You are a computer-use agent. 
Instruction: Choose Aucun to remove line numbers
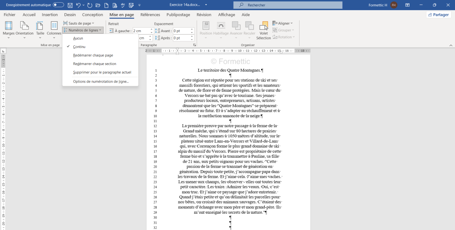pos(78,38)
